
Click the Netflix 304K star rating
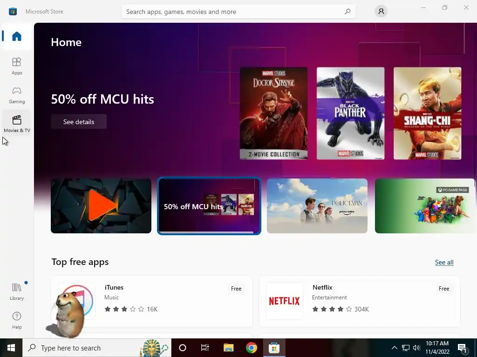pos(341,309)
